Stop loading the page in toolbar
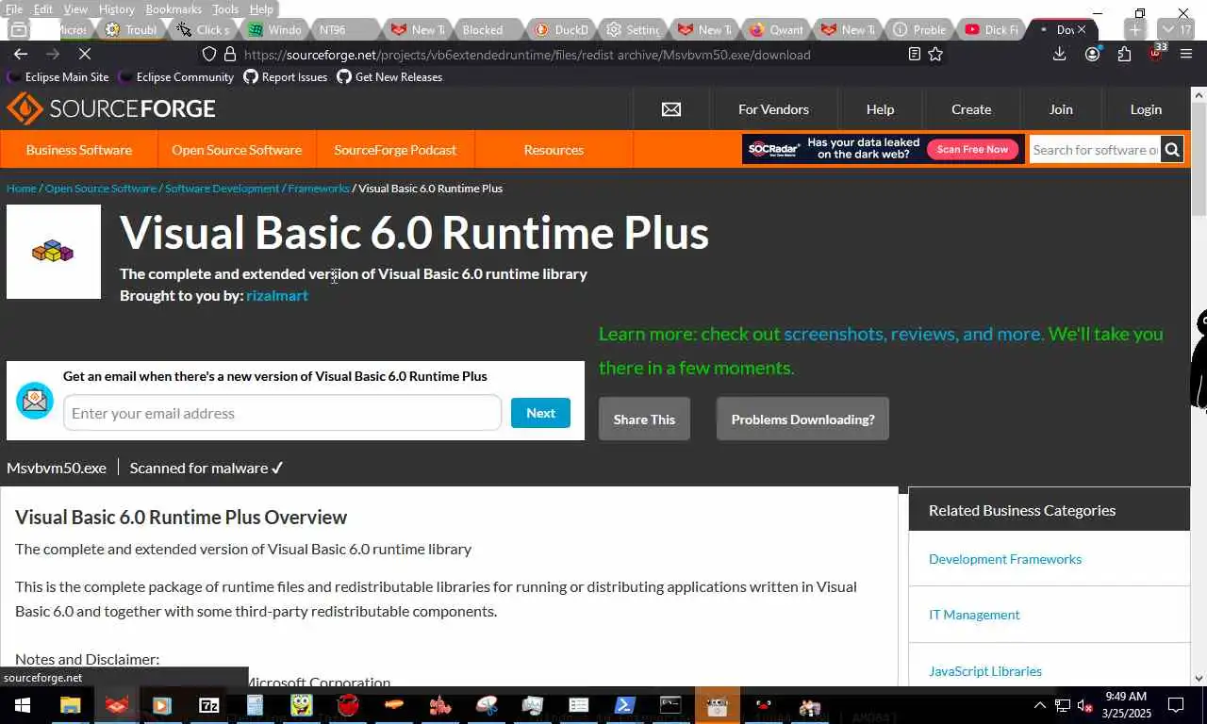Screen dimensions: 1207x724 [x=84, y=55]
